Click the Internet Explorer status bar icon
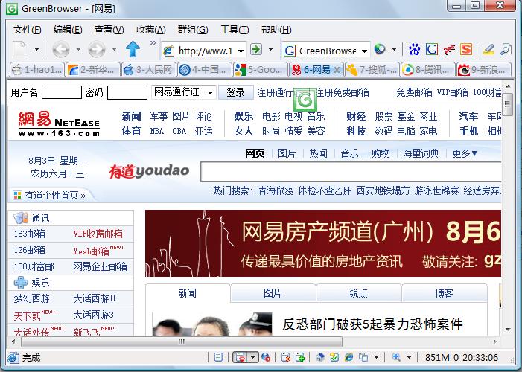Viewport: 522px width, 372px height. pos(348,357)
